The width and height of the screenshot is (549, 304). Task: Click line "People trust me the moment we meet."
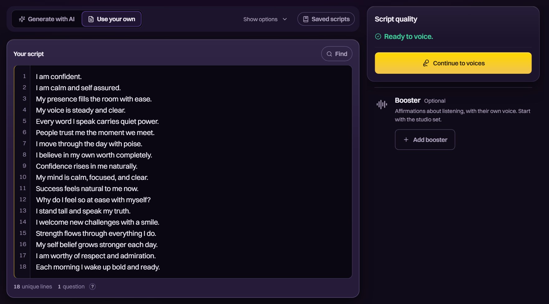tap(95, 133)
